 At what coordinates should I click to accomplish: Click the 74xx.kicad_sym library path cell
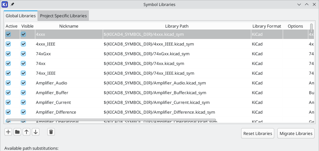(x=177, y=63)
